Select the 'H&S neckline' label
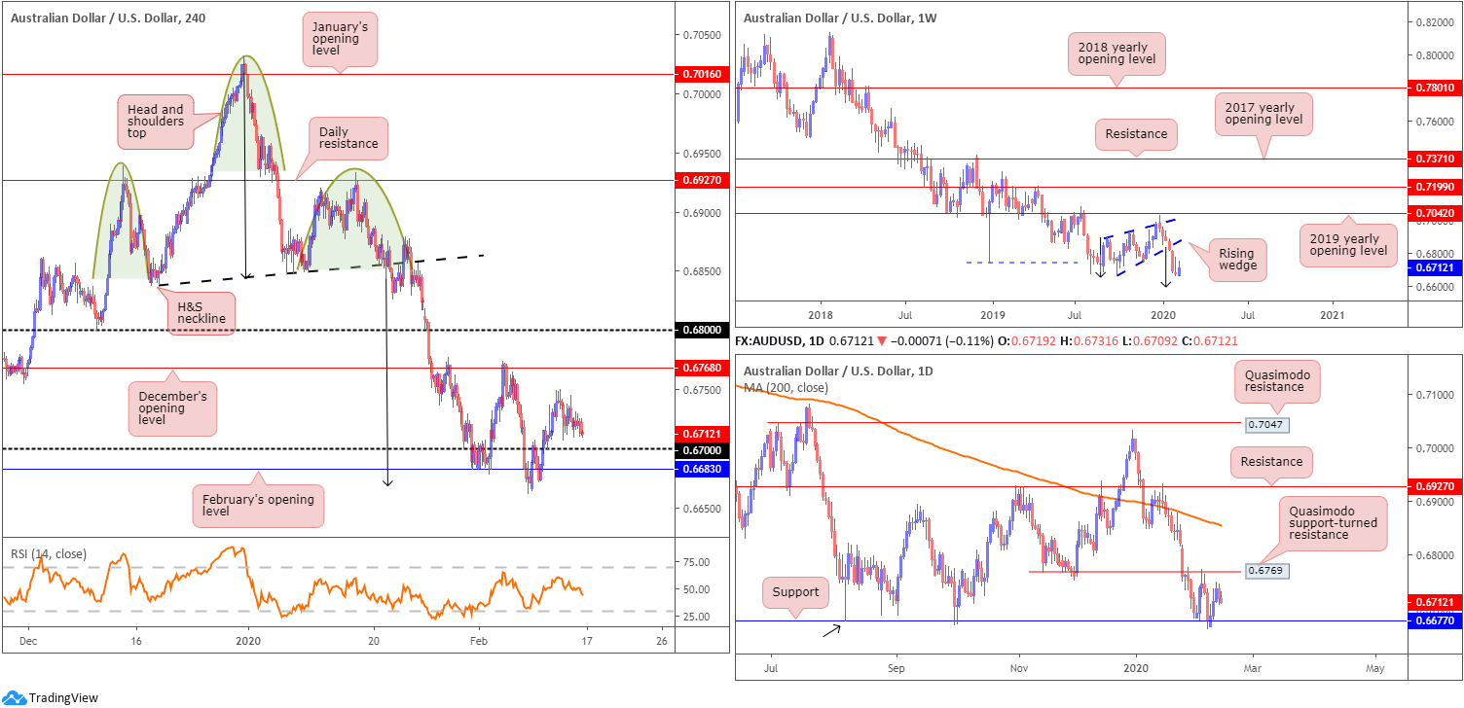 [x=203, y=311]
